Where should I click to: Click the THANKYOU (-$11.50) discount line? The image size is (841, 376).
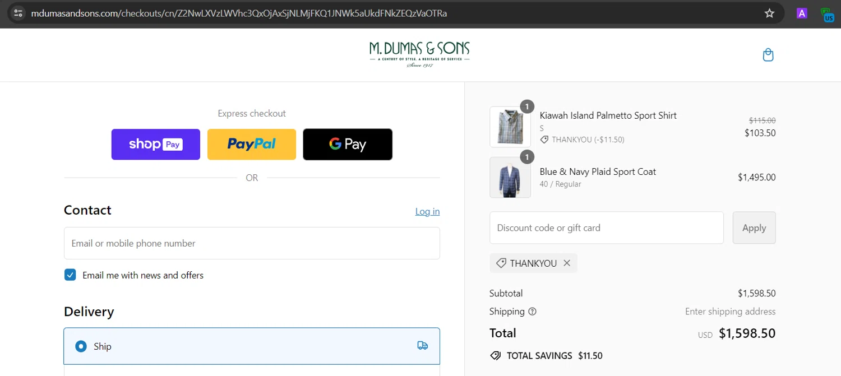point(583,140)
